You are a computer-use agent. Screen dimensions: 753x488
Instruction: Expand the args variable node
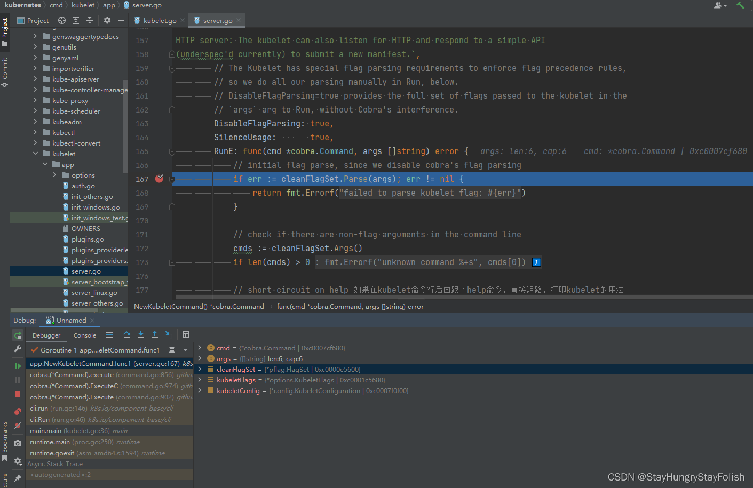point(200,358)
